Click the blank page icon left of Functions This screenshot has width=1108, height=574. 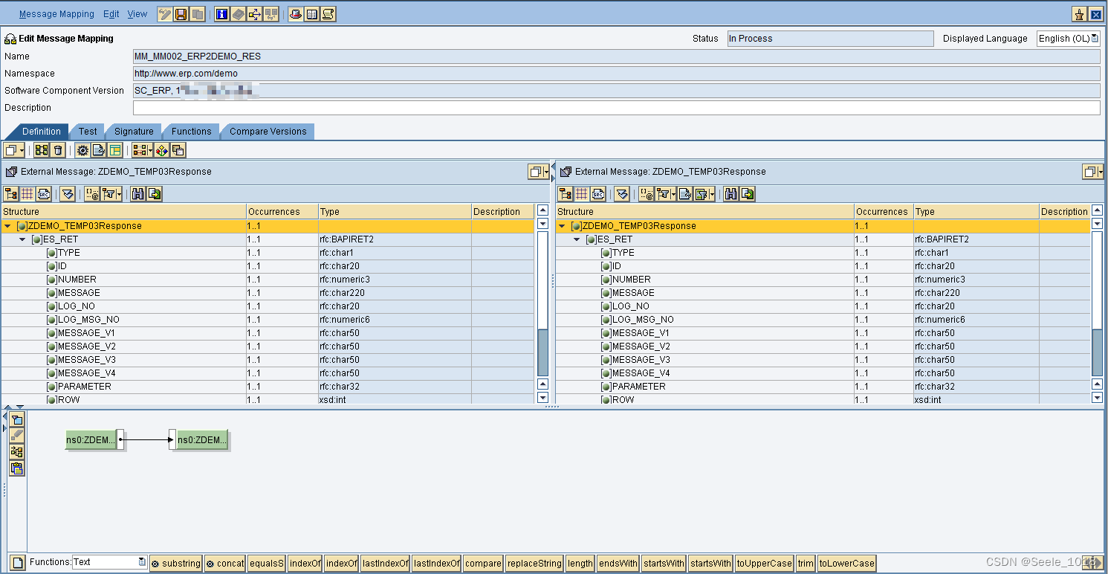(18, 563)
